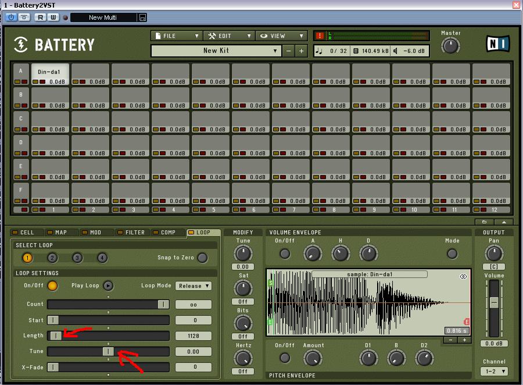Screen dimensions: 523x385
Task: Click the previous kit minus button
Action: click(x=289, y=51)
